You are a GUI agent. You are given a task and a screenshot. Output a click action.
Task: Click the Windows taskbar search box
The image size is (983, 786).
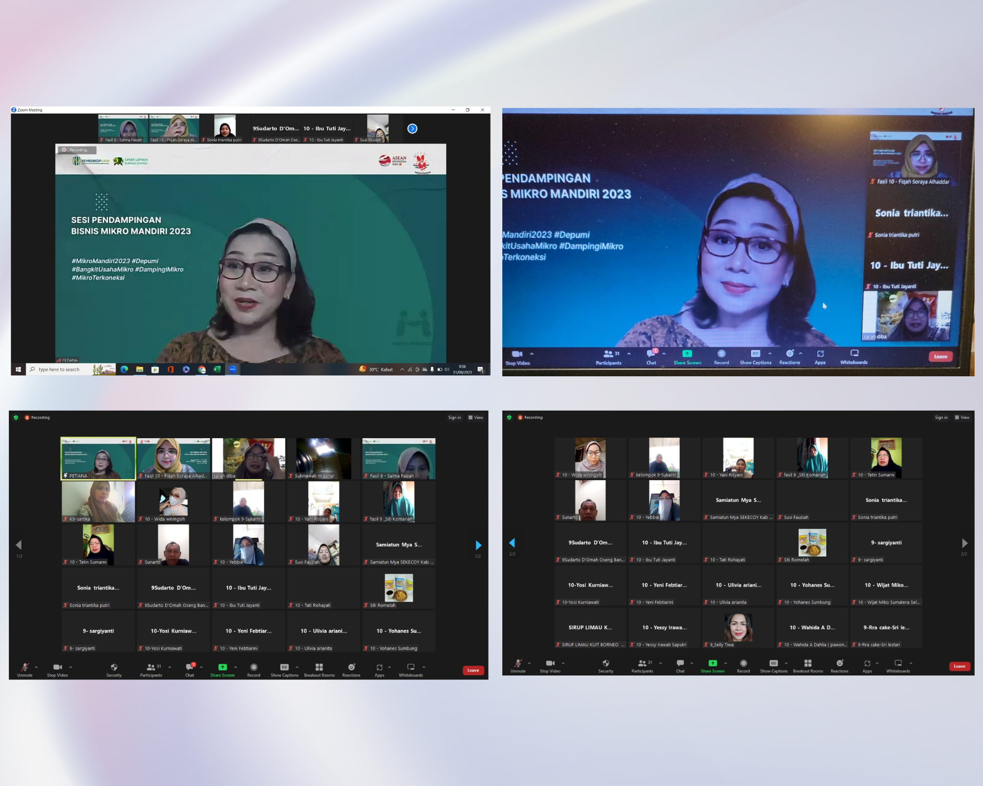[x=59, y=369]
